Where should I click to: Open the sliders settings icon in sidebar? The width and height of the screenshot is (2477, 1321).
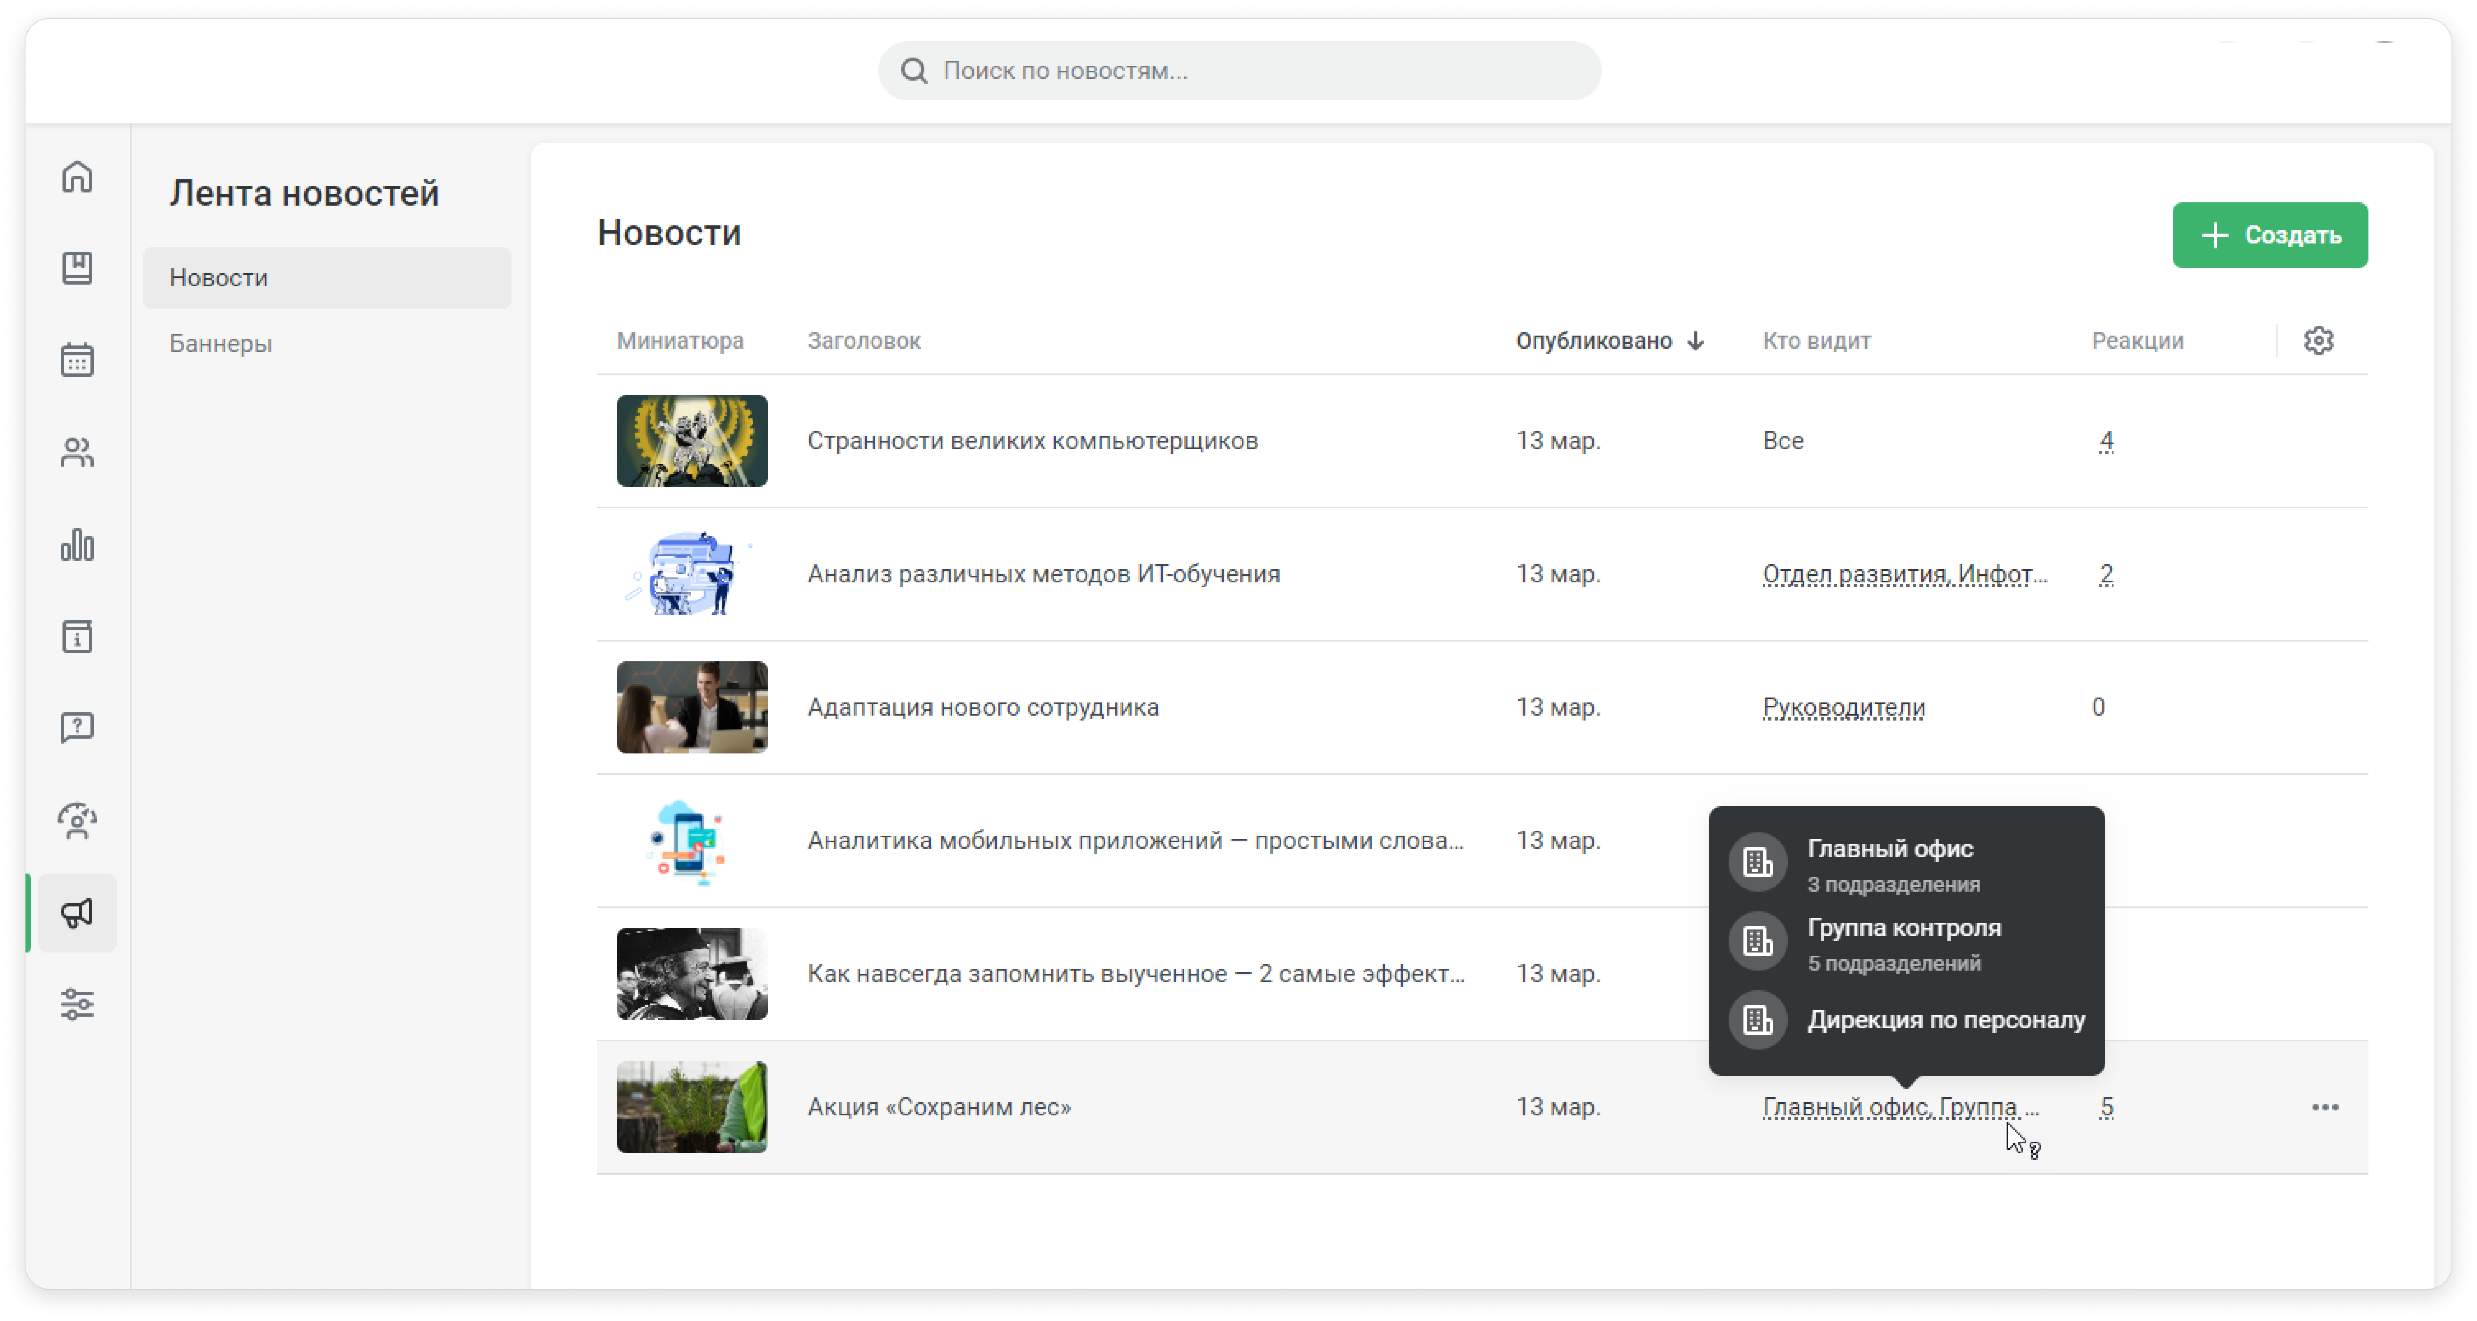pyautogui.click(x=77, y=1004)
